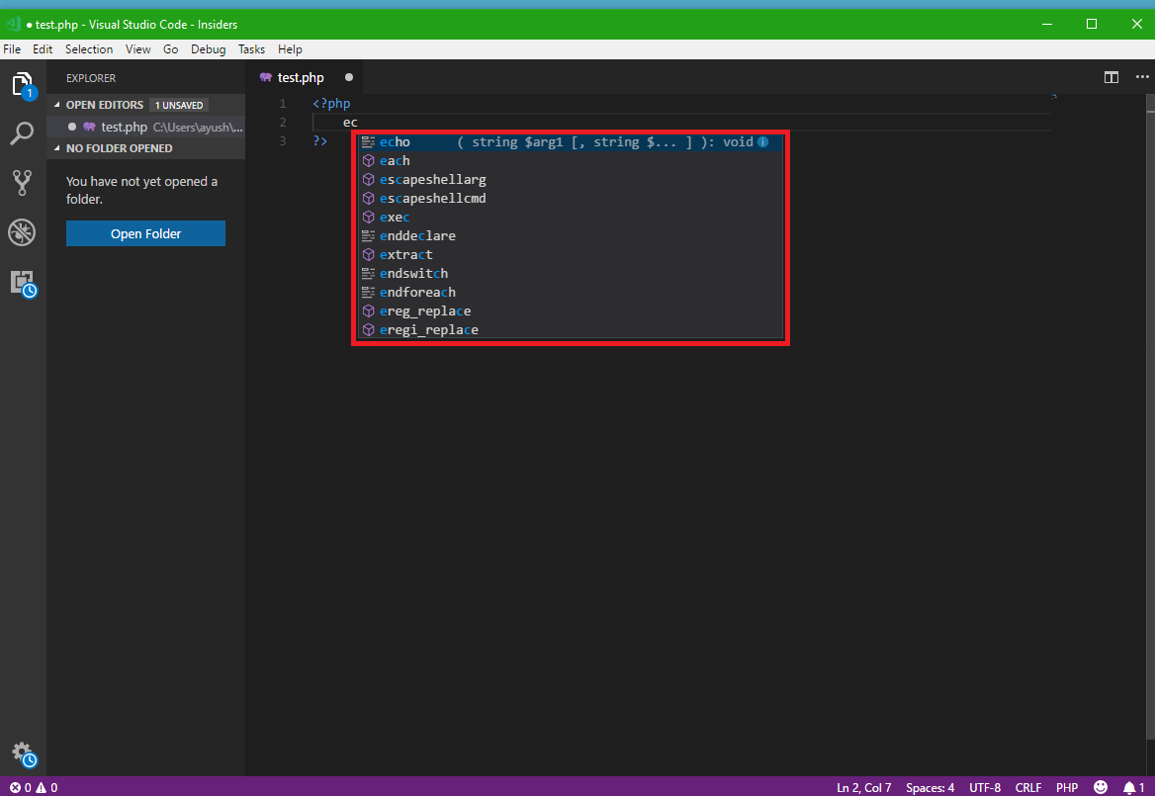Switch to the test.php editor tab

(300, 76)
